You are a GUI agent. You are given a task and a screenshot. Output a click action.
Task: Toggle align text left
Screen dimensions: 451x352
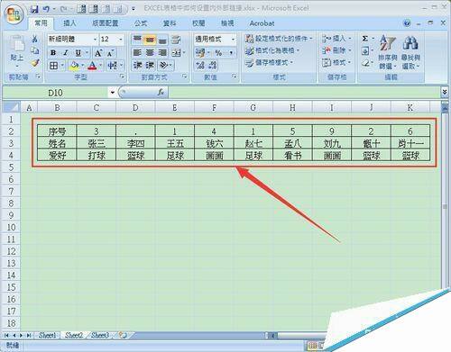(137, 53)
